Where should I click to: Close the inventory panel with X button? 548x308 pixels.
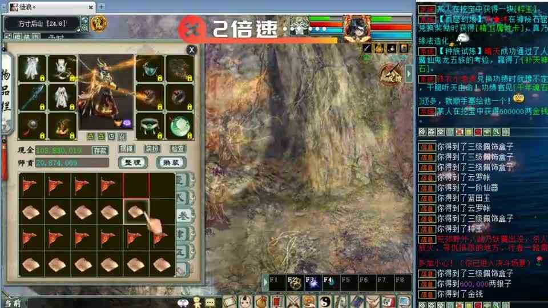[x=192, y=50]
